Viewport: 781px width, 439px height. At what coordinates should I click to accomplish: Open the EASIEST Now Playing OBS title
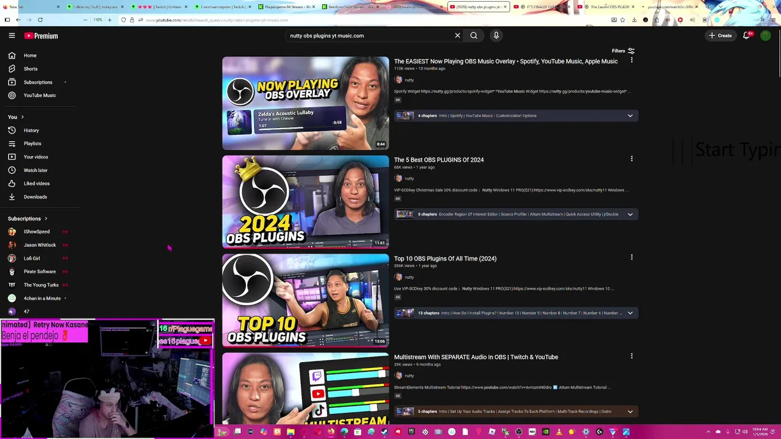pyautogui.click(x=506, y=61)
